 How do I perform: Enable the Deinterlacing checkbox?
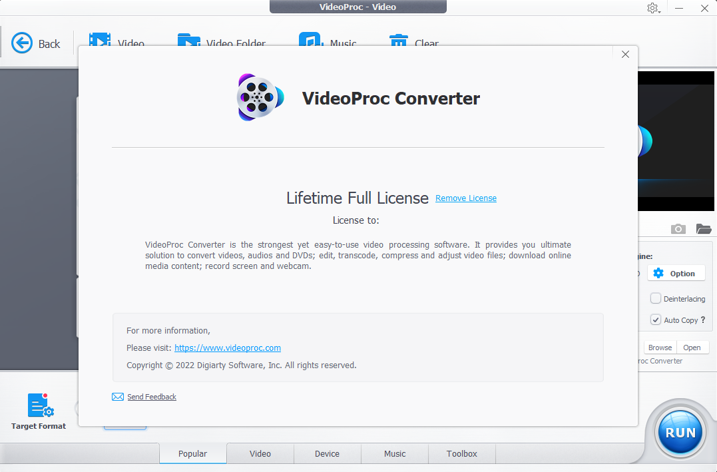pos(655,298)
